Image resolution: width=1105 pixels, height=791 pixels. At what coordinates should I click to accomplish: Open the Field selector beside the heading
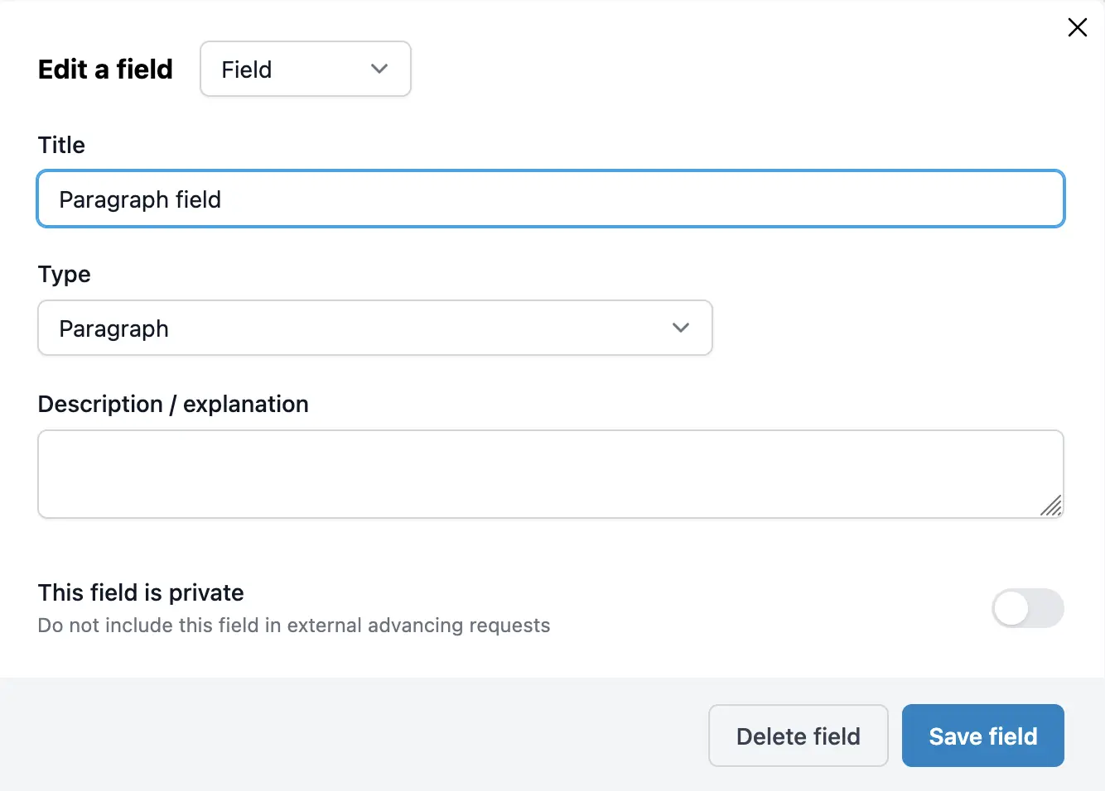pyautogui.click(x=305, y=70)
